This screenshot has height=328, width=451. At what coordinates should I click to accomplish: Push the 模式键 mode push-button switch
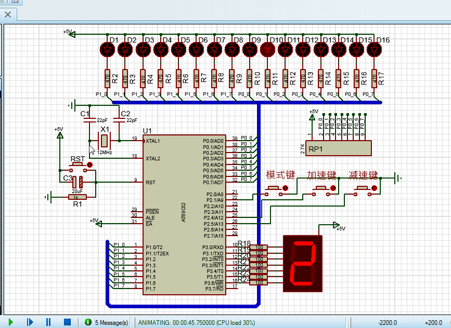pyautogui.click(x=273, y=191)
